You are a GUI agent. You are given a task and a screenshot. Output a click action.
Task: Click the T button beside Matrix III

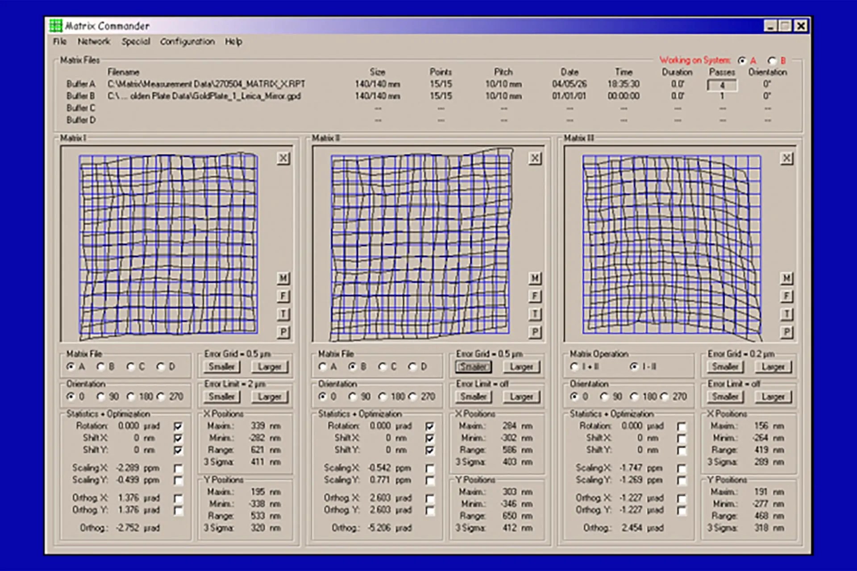[786, 314]
